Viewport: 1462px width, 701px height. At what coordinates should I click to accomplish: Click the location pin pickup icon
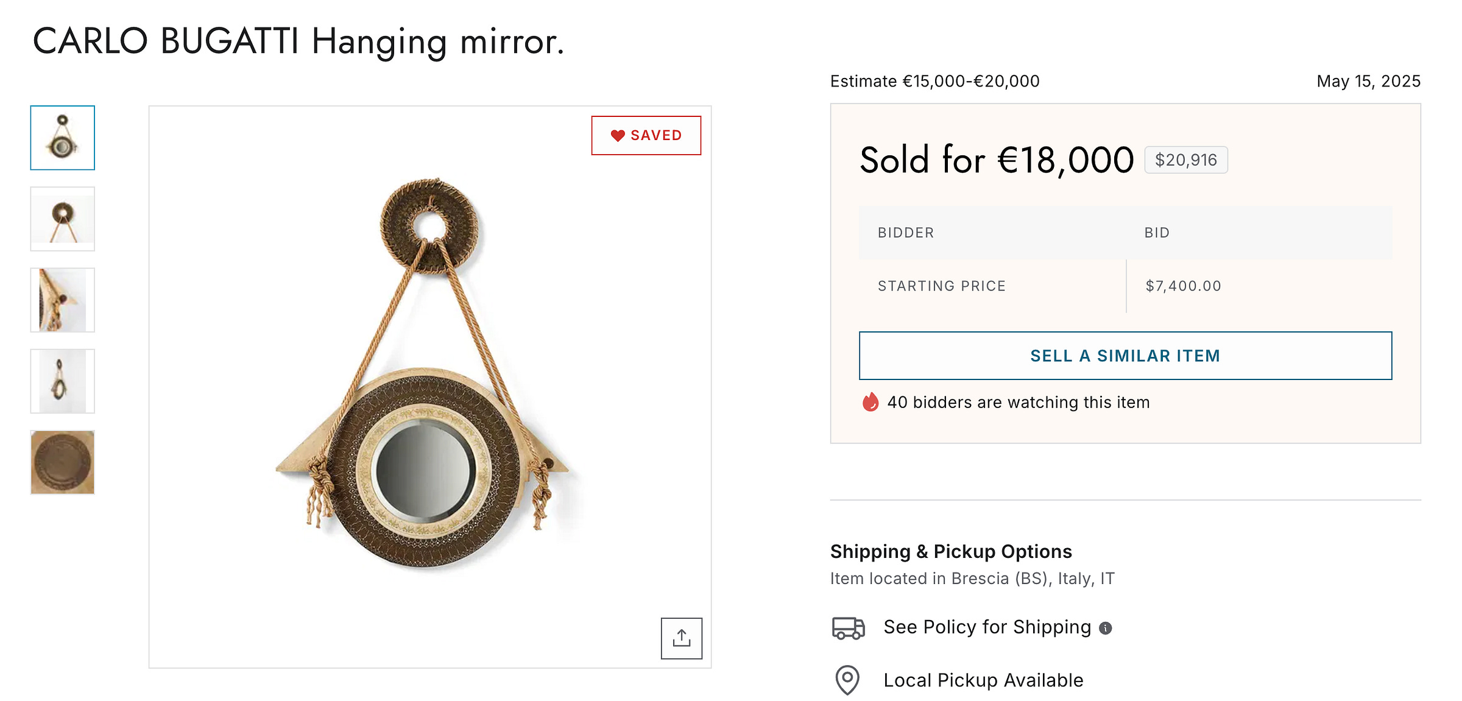pyautogui.click(x=847, y=680)
